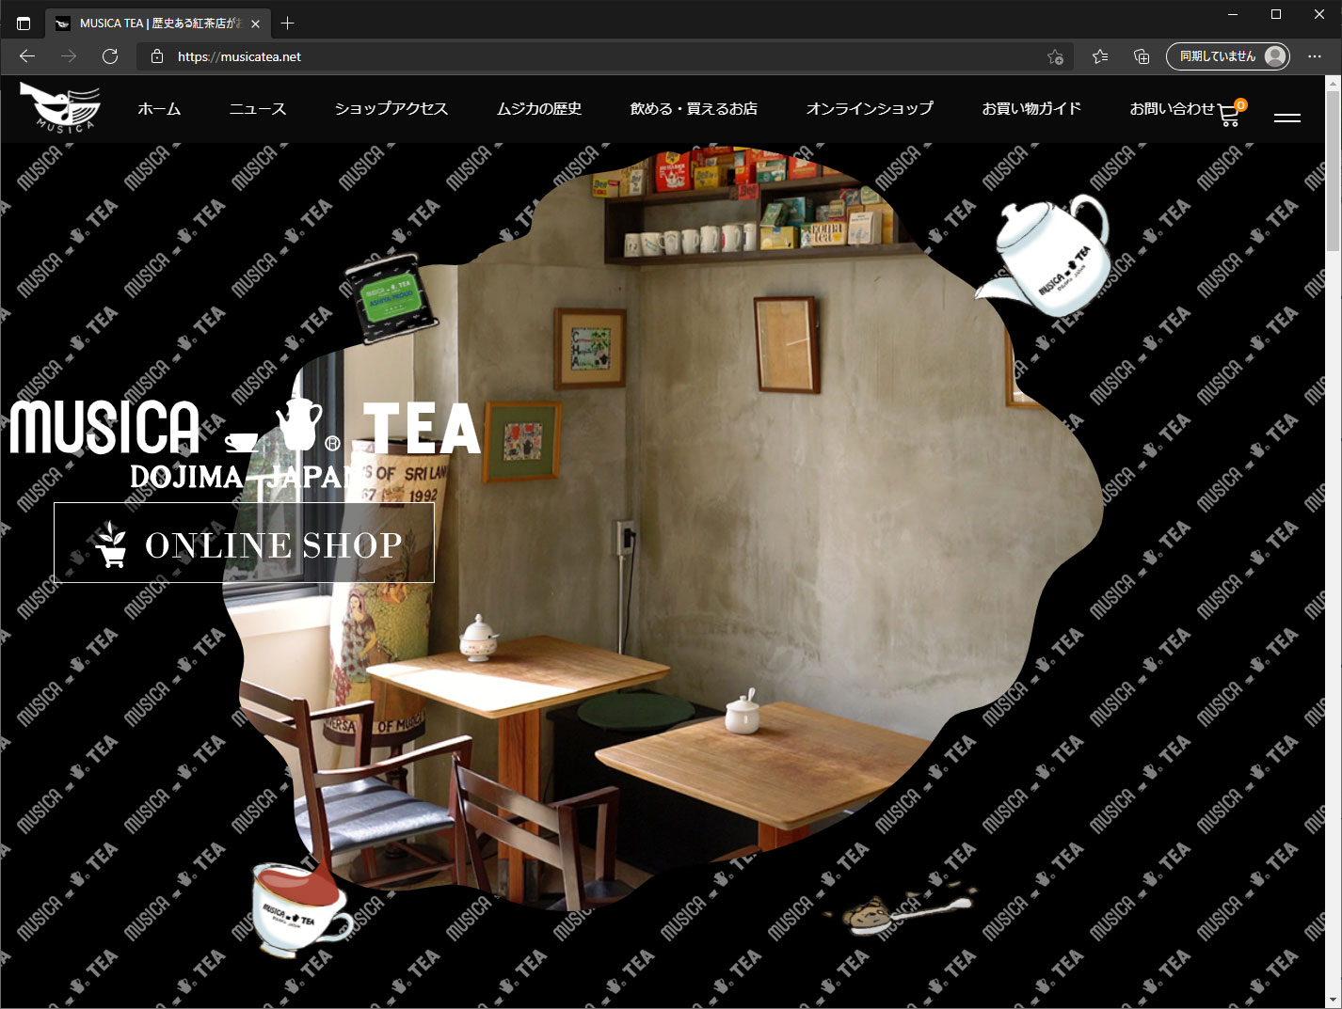Screen dimensions: 1342x1009
Task: Select ショップアクセス in navigation bar
Action: pyautogui.click(x=391, y=109)
